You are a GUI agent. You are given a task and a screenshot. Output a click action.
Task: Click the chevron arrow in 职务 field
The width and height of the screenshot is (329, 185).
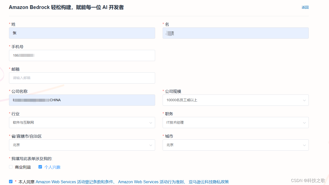[x=304, y=123]
